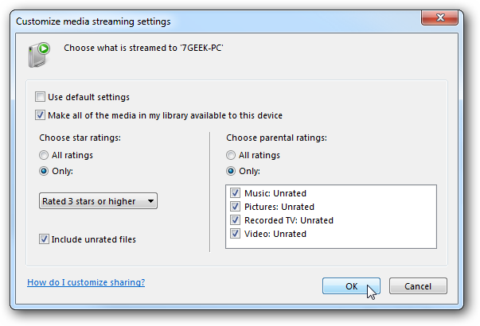The width and height of the screenshot is (480, 326).
Task: Select All ratings under parental ratings
Action: (x=231, y=155)
